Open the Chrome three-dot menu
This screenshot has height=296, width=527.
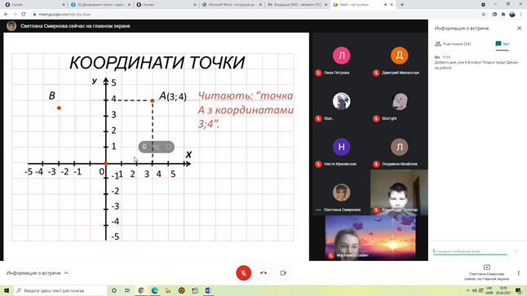[x=521, y=14]
